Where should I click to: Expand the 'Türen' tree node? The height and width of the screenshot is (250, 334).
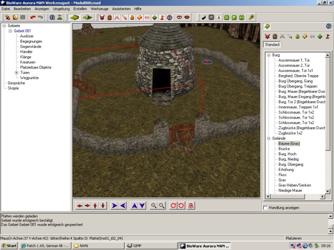coord(16,73)
